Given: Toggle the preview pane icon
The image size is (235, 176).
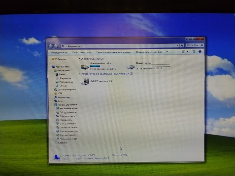Looking at the screenshot, I should pos(193,52).
